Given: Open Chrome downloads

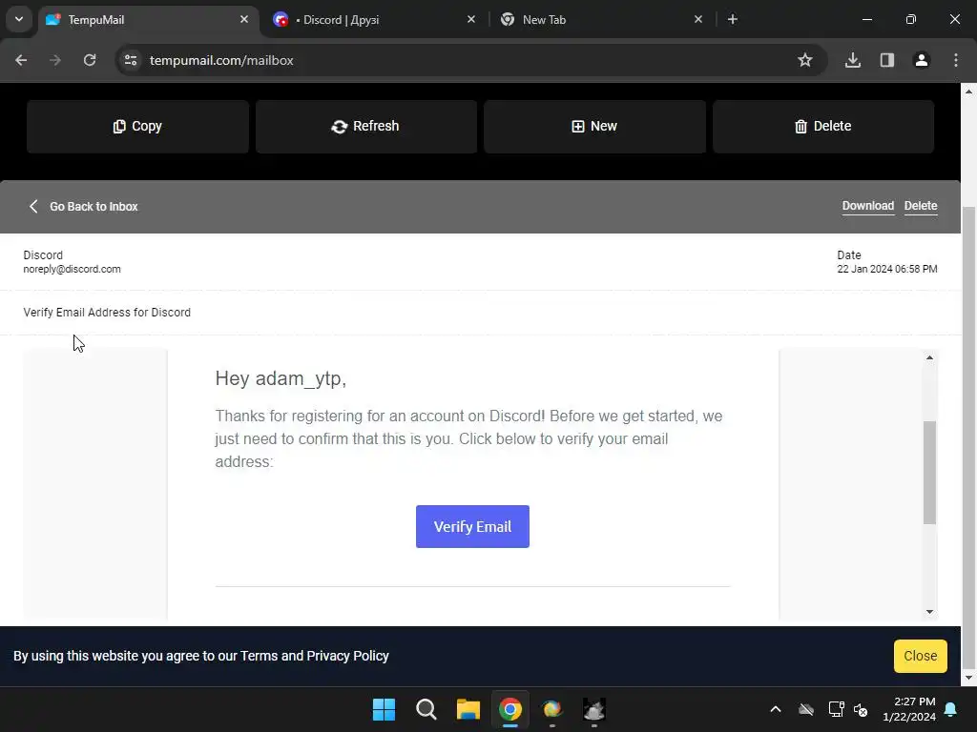Looking at the screenshot, I should pyautogui.click(x=853, y=60).
